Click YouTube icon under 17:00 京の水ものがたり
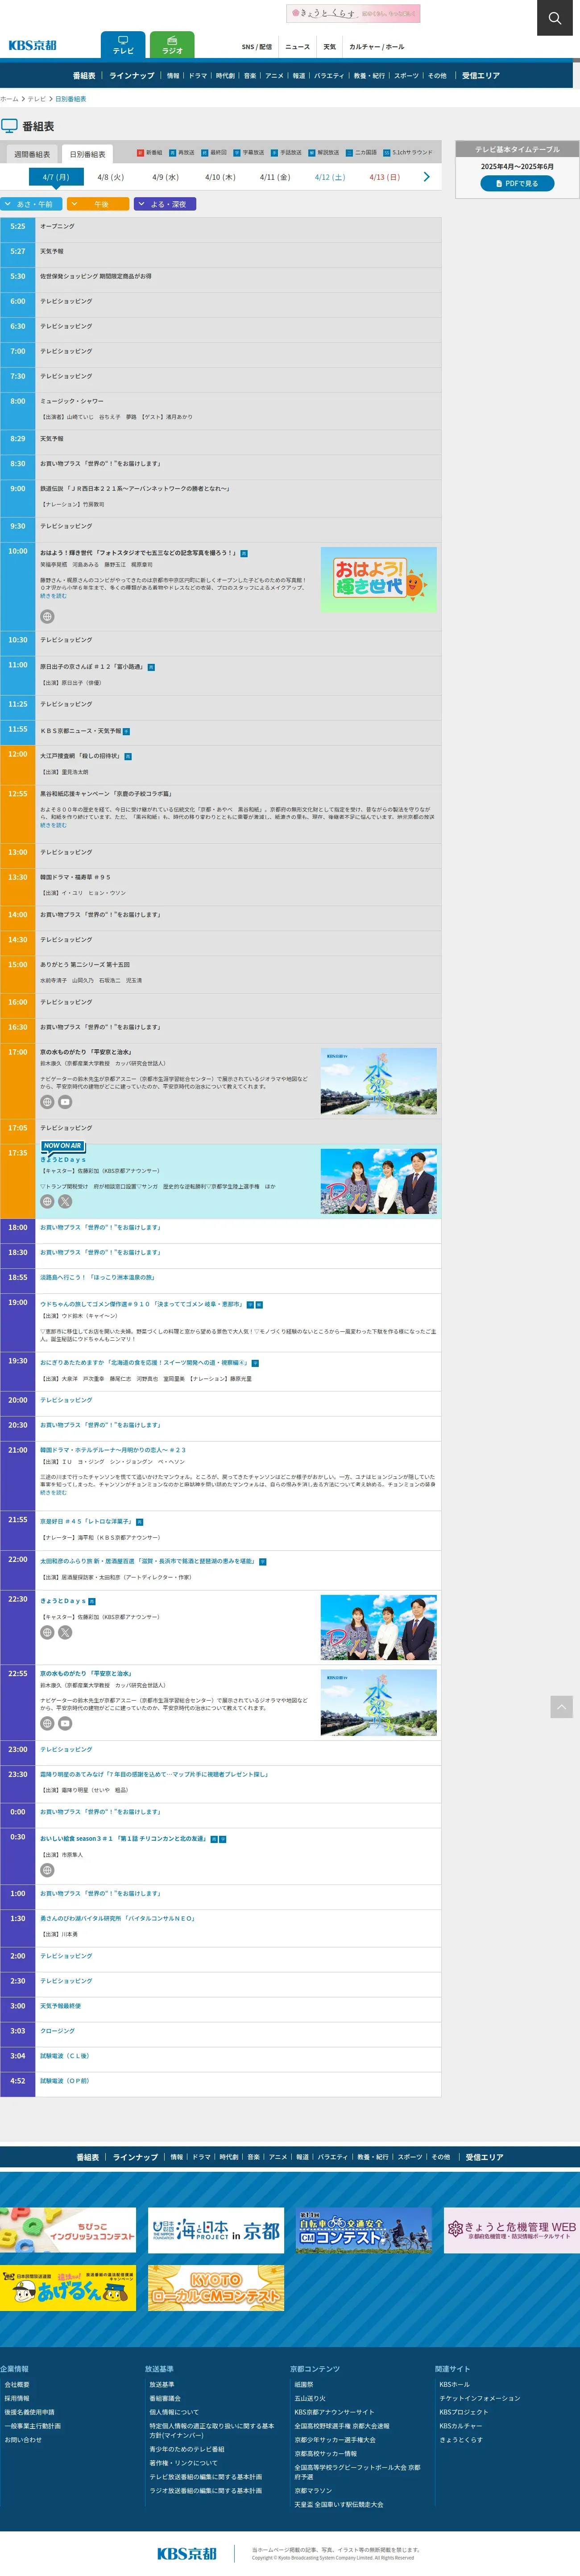 coord(65,1102)
